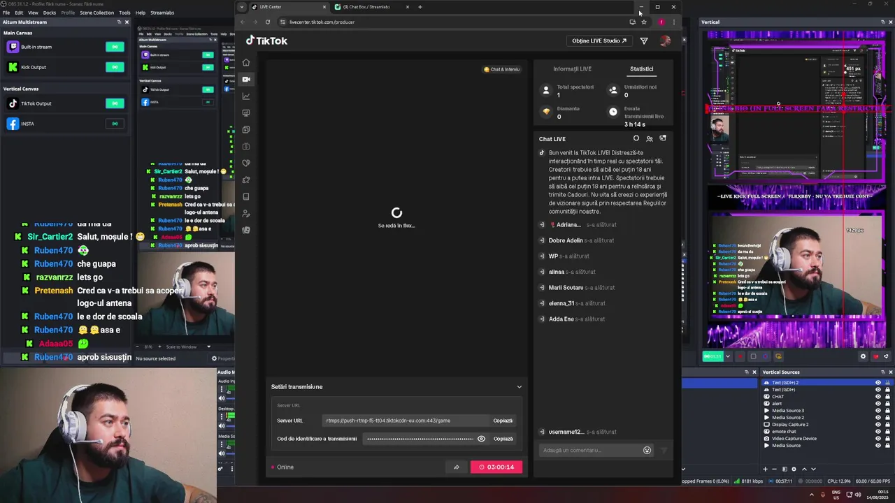895x503 pixels.
Task: Click the emoji icon in comment box
Action: pos(647,450)
